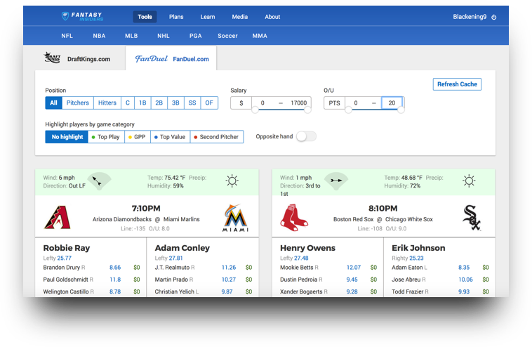The width and height of the screenshot is (532, 347).
Task: Select player Jose Abreu
Action: (x=406, y=280)
